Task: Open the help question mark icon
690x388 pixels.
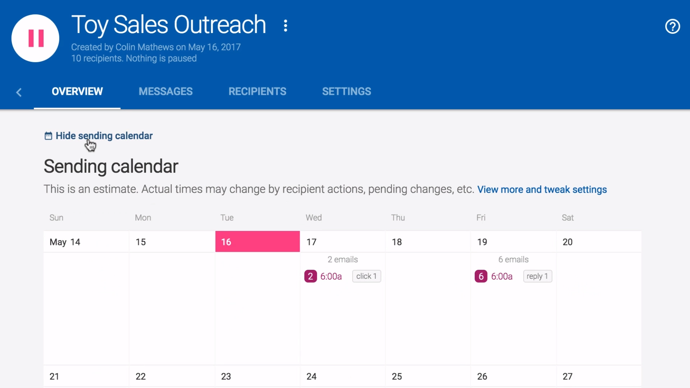Action: (x=672, y=26)
